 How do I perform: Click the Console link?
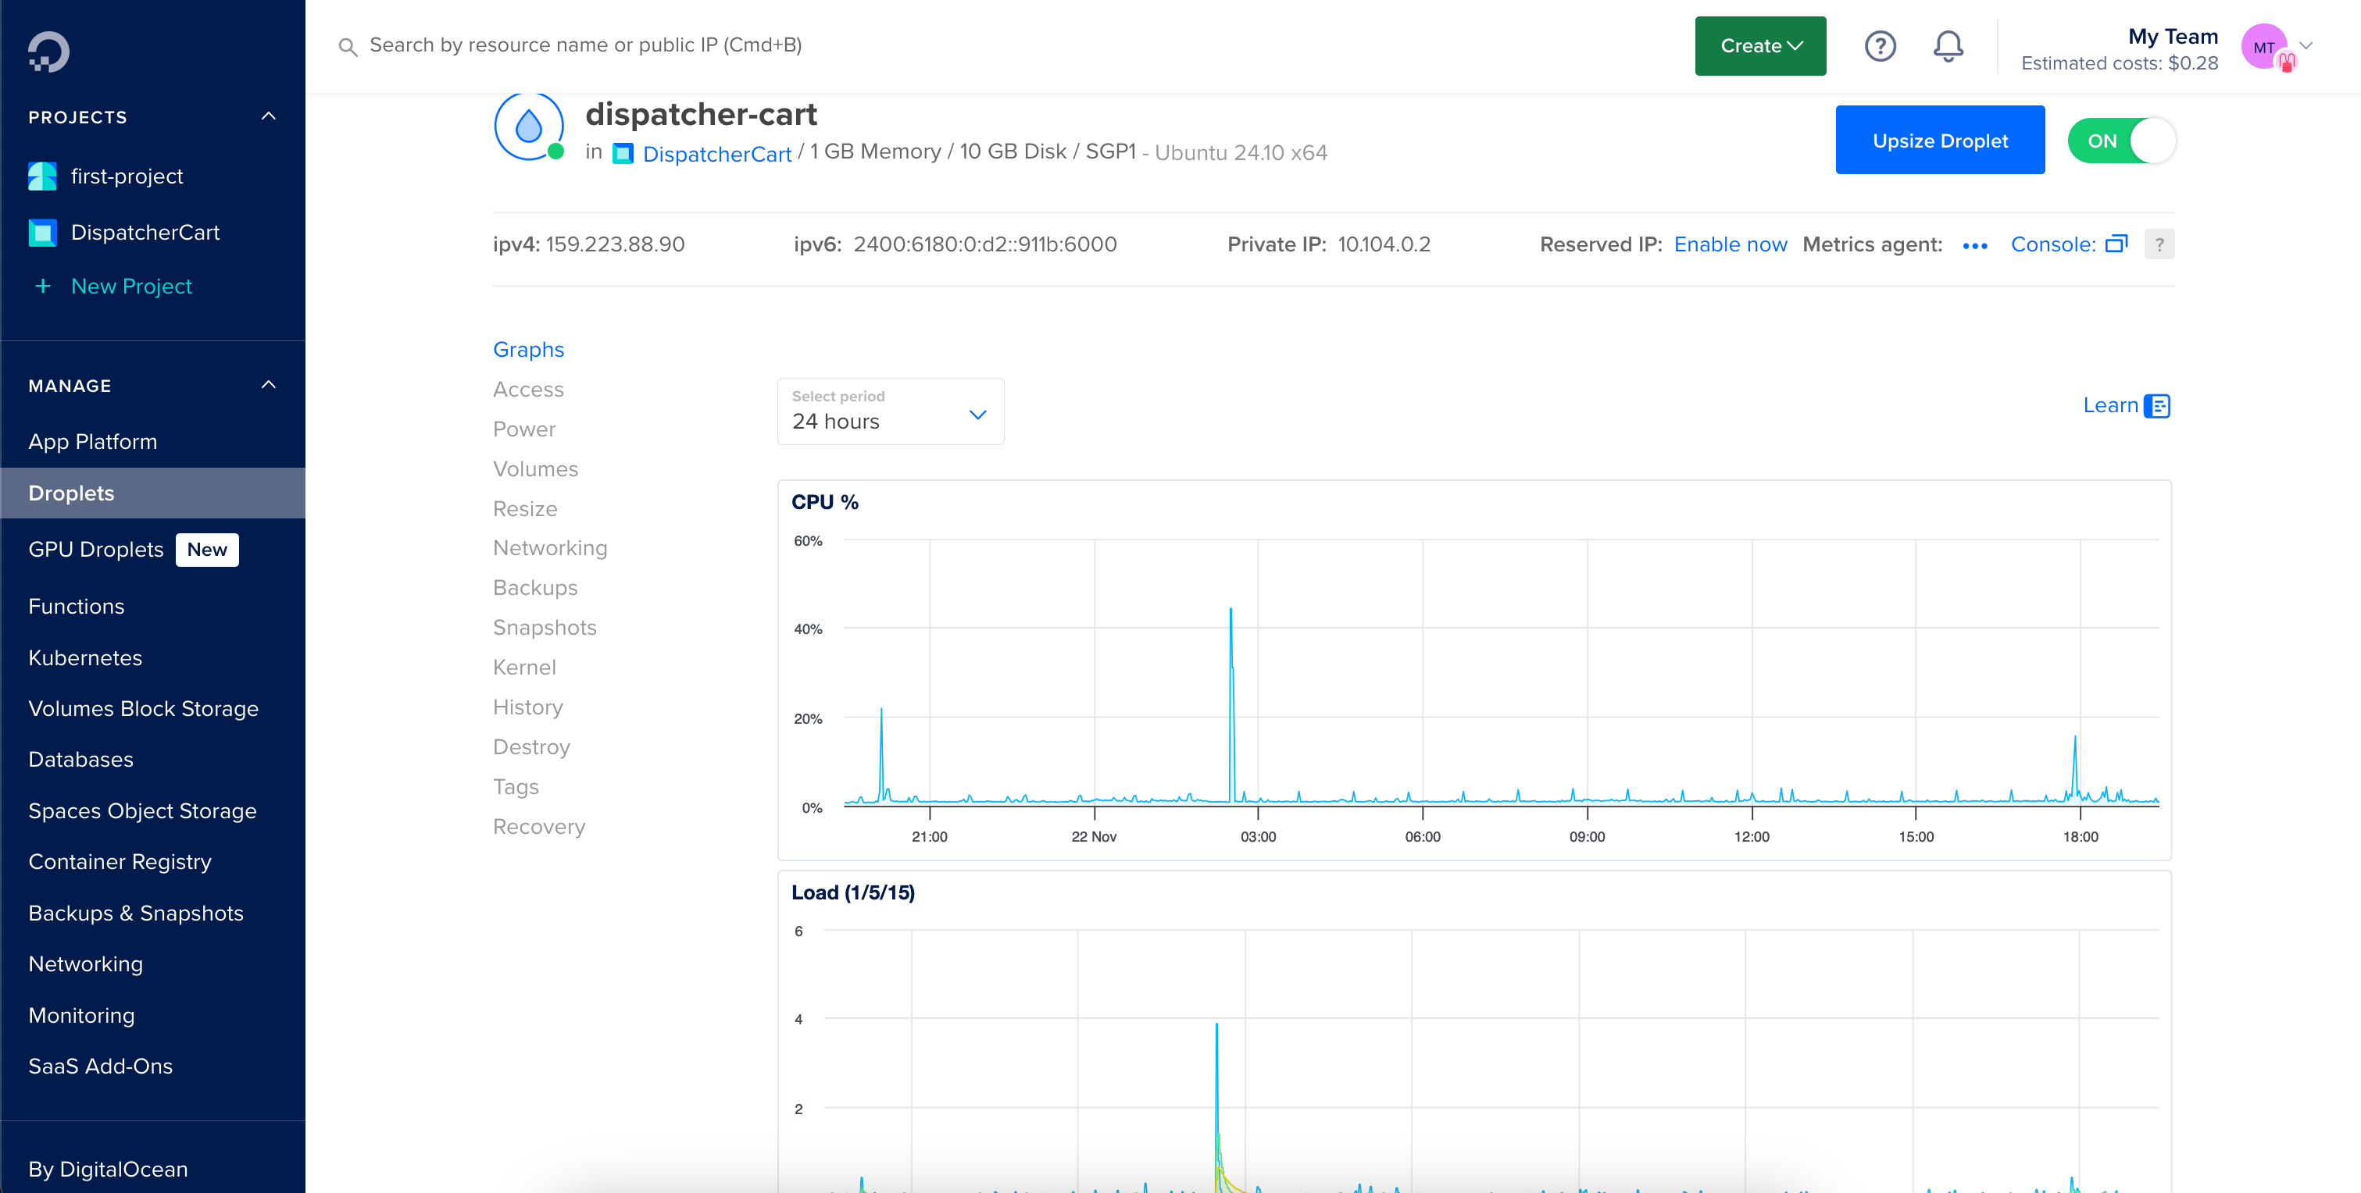click(x=2053, y=244)
